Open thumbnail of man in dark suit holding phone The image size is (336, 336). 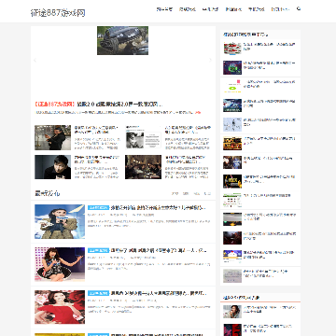(52, 137)
